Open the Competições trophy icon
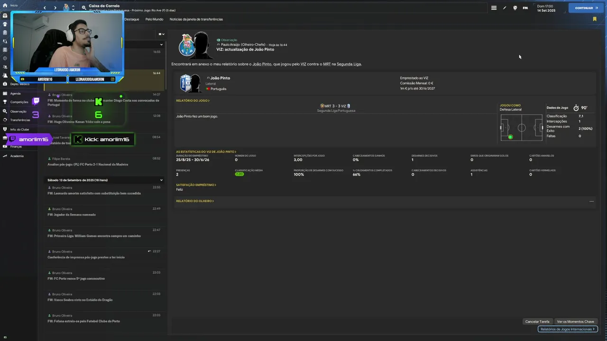Viewport: 607px width, 341px height. point(5,102)
